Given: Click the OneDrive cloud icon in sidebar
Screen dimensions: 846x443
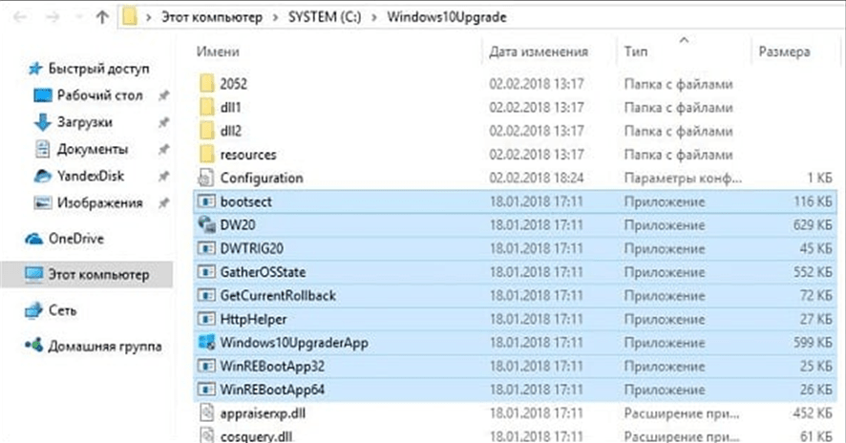Looking at the screenshot, I should 34,239.
